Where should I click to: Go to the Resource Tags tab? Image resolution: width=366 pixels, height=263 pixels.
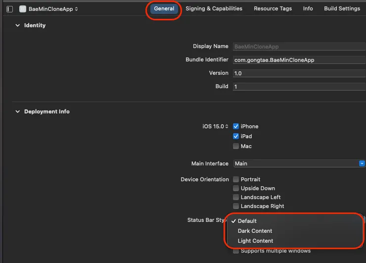pyautogui.click(x=273, y=9)
